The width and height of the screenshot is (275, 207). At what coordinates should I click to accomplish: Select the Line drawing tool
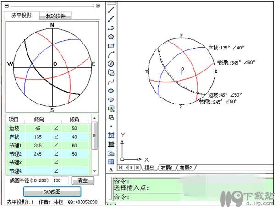110,10
